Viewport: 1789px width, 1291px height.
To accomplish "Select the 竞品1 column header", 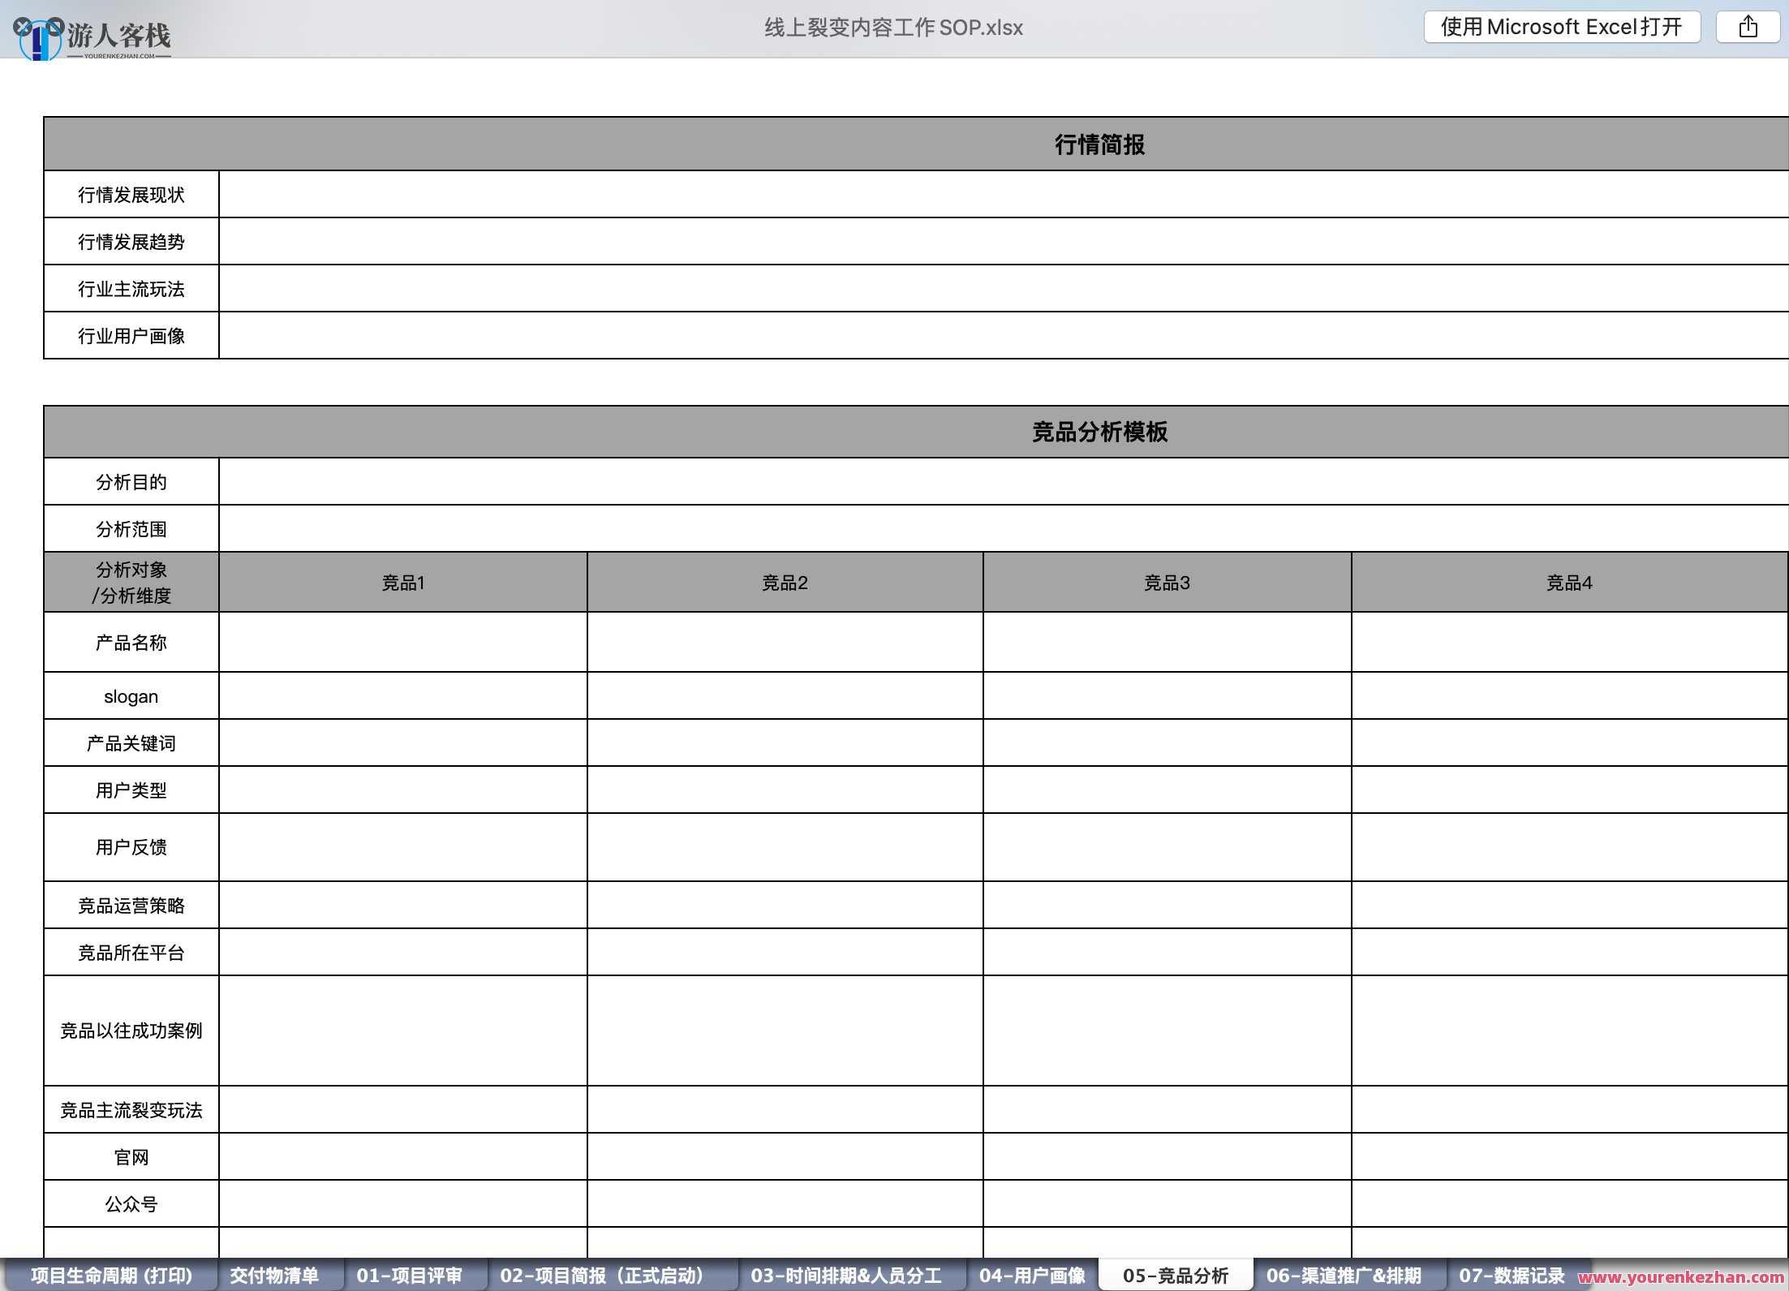I will (x=403, y=583).
